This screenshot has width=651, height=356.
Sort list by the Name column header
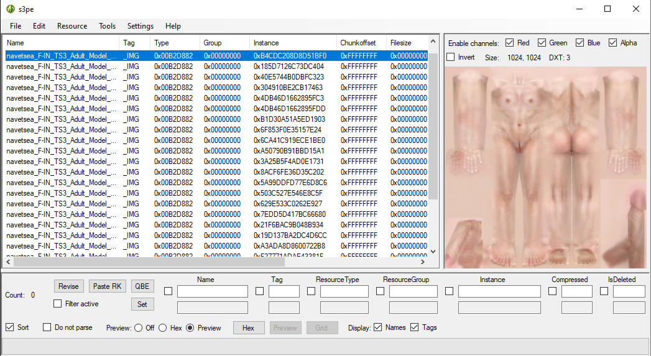coord(62,43)
